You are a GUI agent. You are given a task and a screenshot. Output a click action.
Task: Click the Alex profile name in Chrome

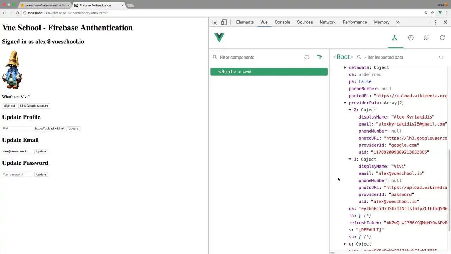pos(441,5)
